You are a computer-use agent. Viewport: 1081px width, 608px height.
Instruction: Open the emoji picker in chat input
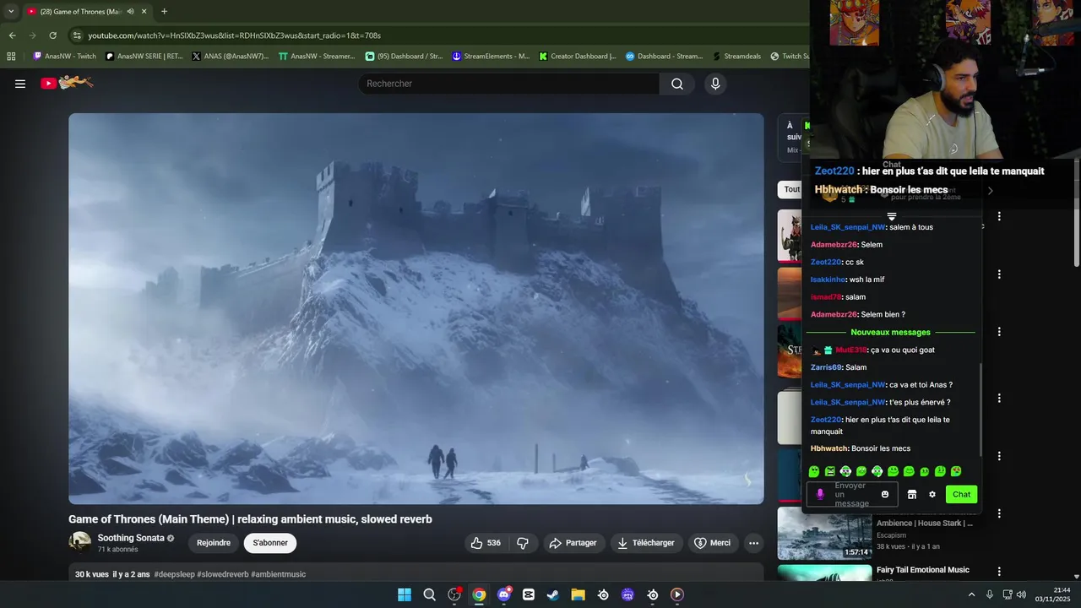point(885,494)
